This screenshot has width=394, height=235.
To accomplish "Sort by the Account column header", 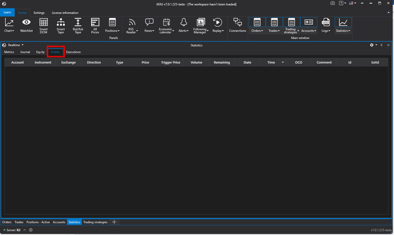I will pos(17,63).
